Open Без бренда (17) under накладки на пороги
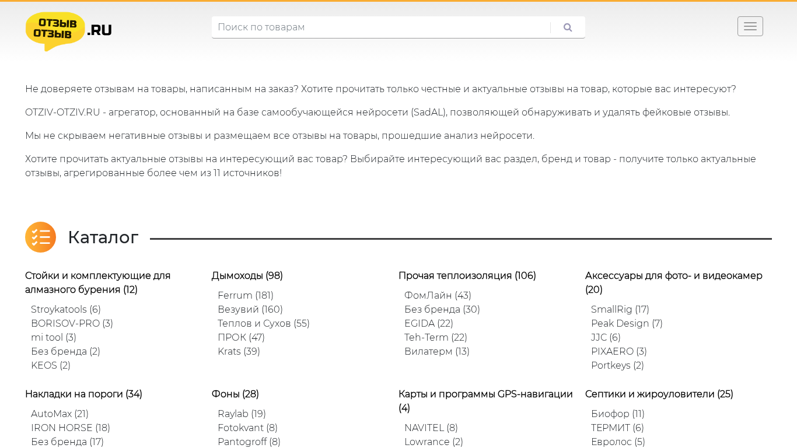This screenshot has width=797, height=448. pyautogui.click(x=67, y=442)
